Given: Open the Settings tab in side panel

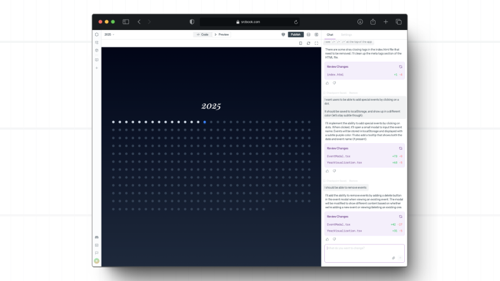Looking at the screenshot, I should coord(346,34).
